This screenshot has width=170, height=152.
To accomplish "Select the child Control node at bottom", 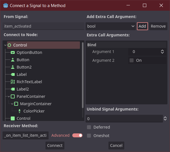I will 23,118.
